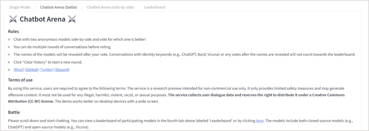Screen dimensions: 369x131
Task: Go to the Leaderboard tab
Action: (x=154, y=7)
